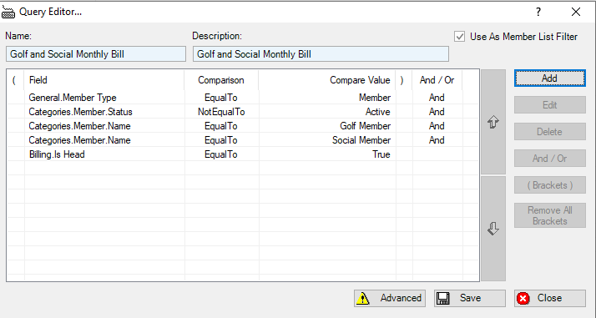Click the move row down arrow
Viewport: 596px width, 318px height.
(493, 229)
